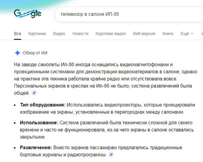Click the bold 'Развлечения:' label
Image resolution: width=203 pixels, height=162 pixels.
[x=36, y=147]
